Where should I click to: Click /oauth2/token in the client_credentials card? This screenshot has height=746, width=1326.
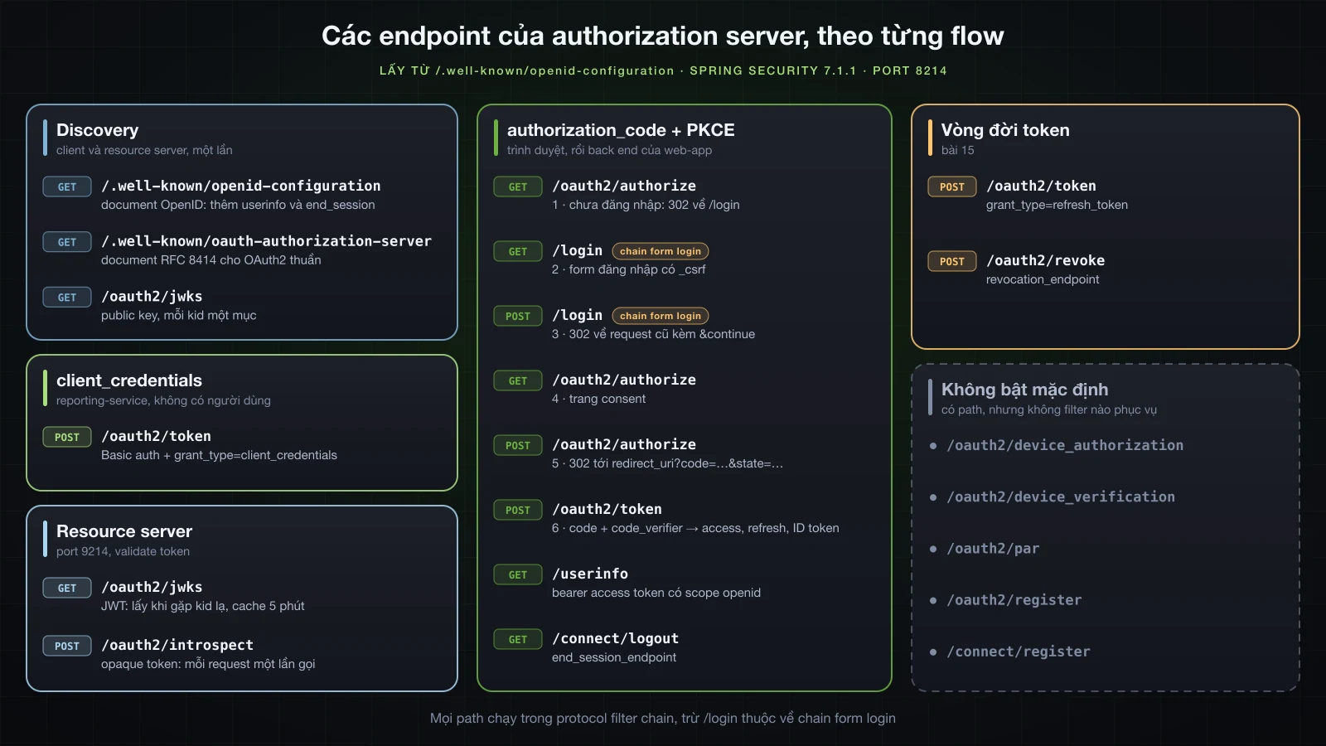pos(156,436)
